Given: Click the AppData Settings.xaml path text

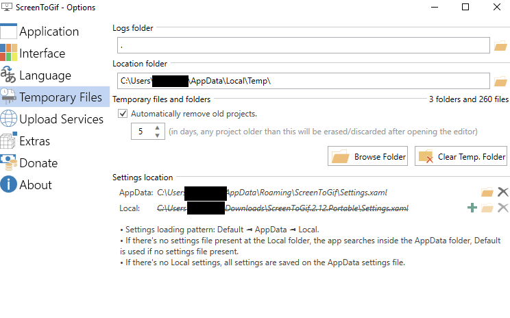Looking at the screenshot, I should click(x=272, y=193).
